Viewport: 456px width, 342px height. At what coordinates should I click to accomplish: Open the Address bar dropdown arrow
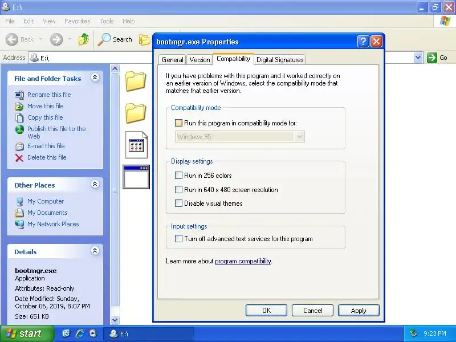[x=418, y=58]
